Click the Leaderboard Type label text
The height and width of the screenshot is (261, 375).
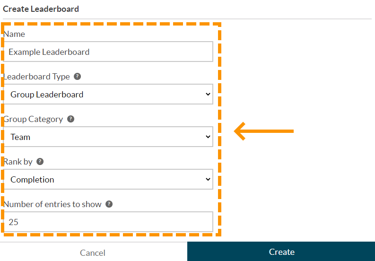click(37, 77)
